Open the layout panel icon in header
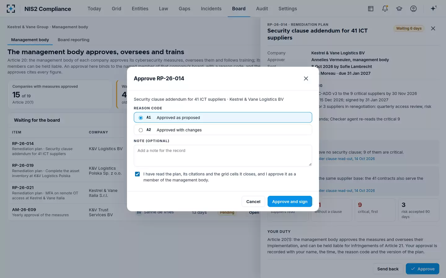 click(371, 9)
